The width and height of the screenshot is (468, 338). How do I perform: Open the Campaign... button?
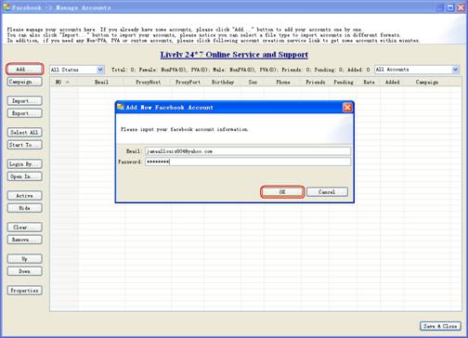24,82
